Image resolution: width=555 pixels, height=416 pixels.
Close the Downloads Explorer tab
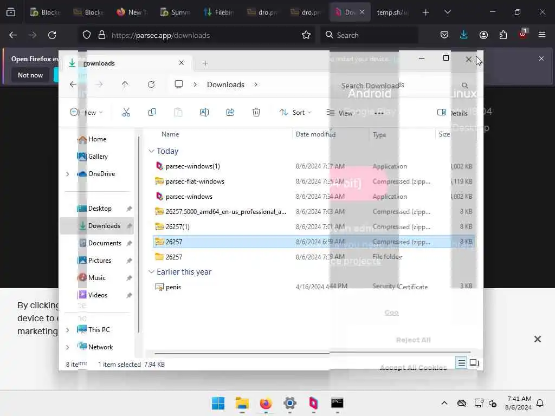pos(181,63)
